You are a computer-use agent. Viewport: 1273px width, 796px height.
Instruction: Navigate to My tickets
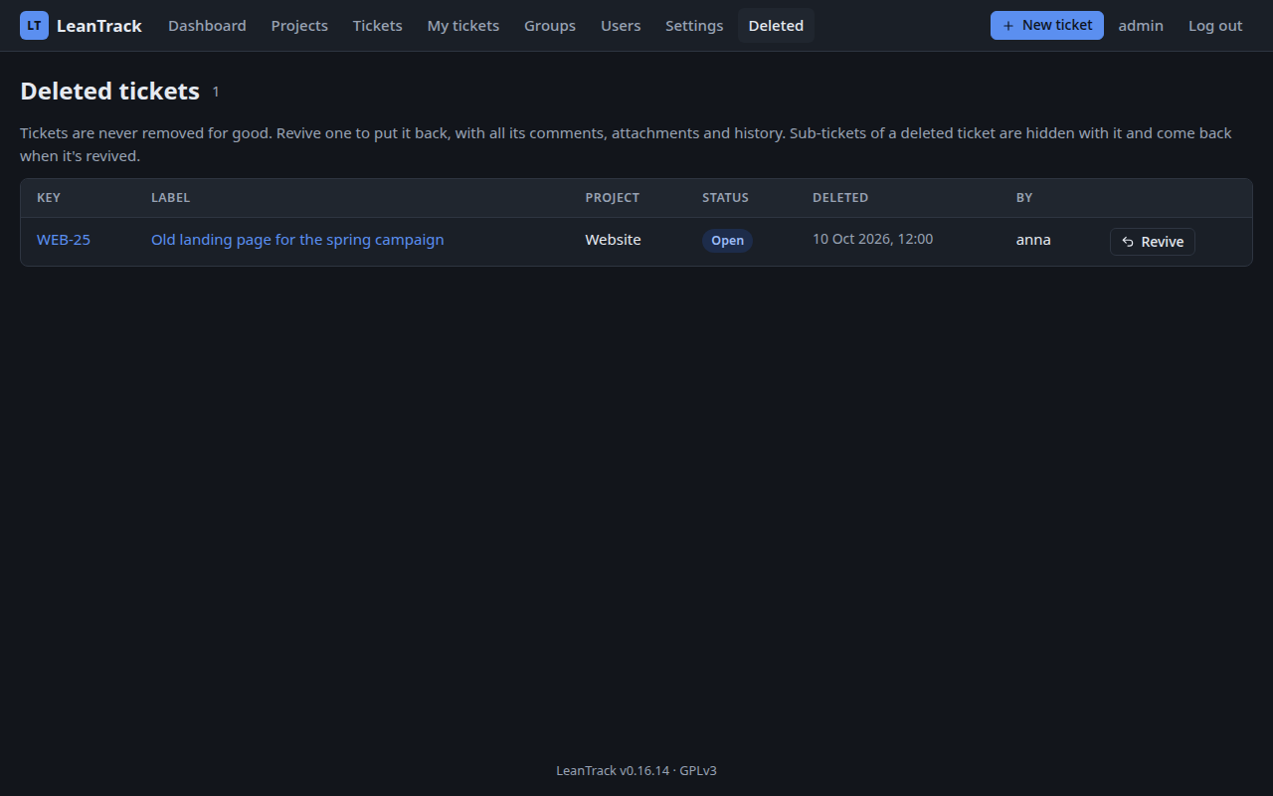[x=463, y=26]
